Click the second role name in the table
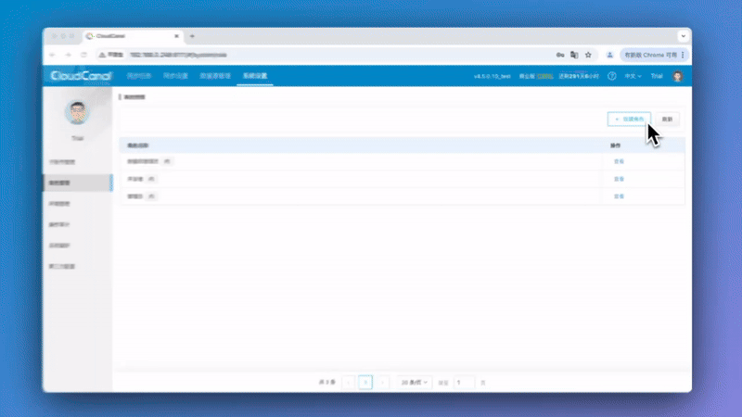 pyautogui.click(x=135, y=179)
